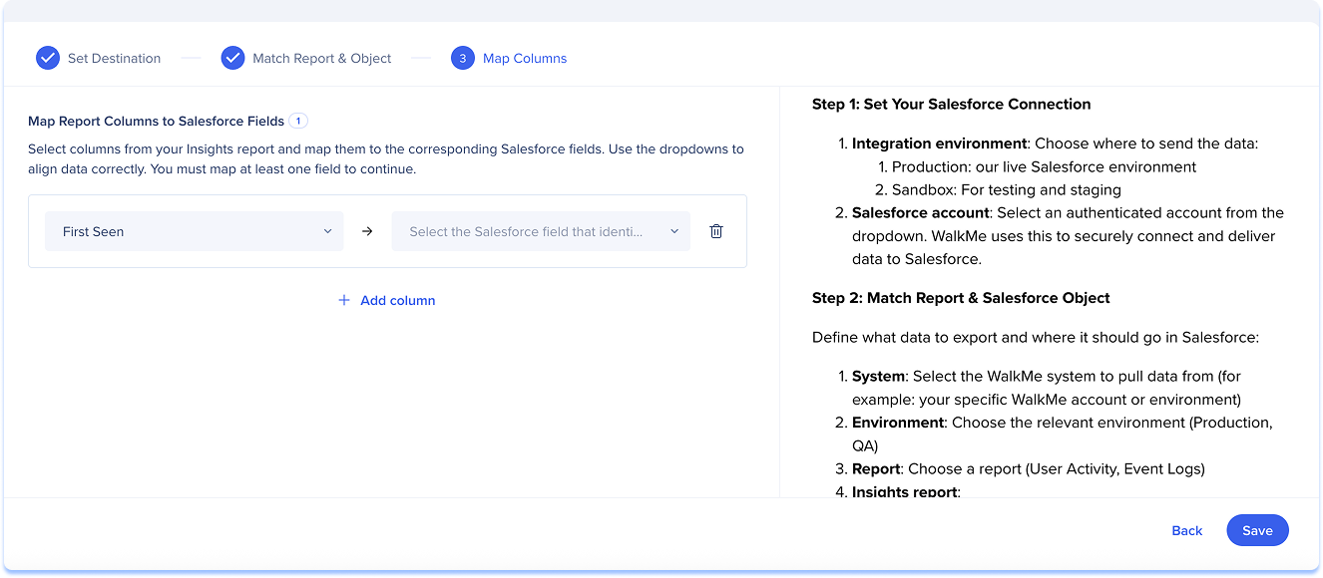Delete the First Seen mapping with the trash icon
The width and height of the screenshot is (1323, 578).
(x=716, y=231)
